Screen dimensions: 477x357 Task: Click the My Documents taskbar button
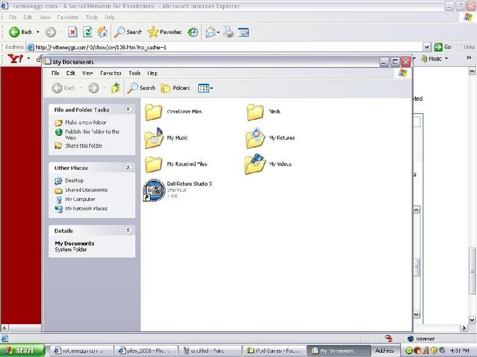(x=339, y=350)
